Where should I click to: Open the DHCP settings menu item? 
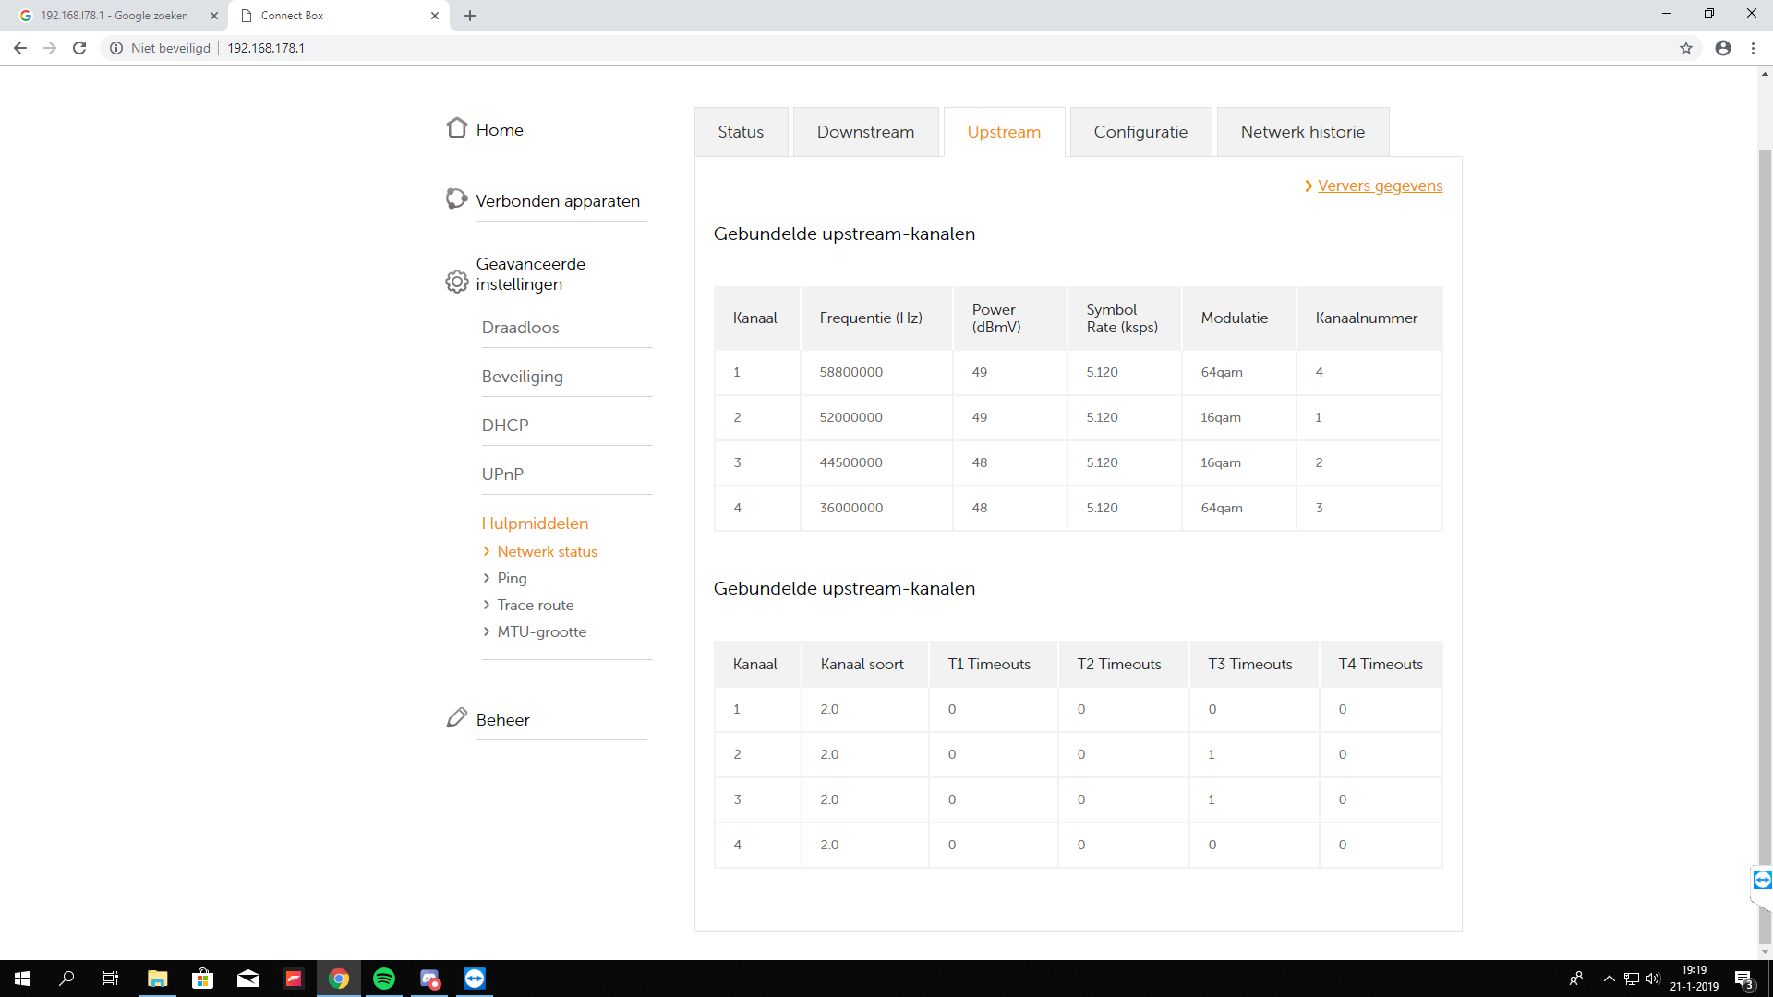505,426
